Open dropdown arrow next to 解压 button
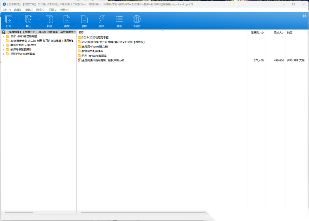The height and width of the screenshot is (221, 309). [38, 19]
